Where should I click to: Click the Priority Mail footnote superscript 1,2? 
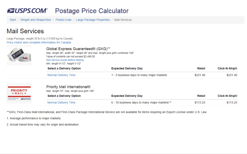170,102
